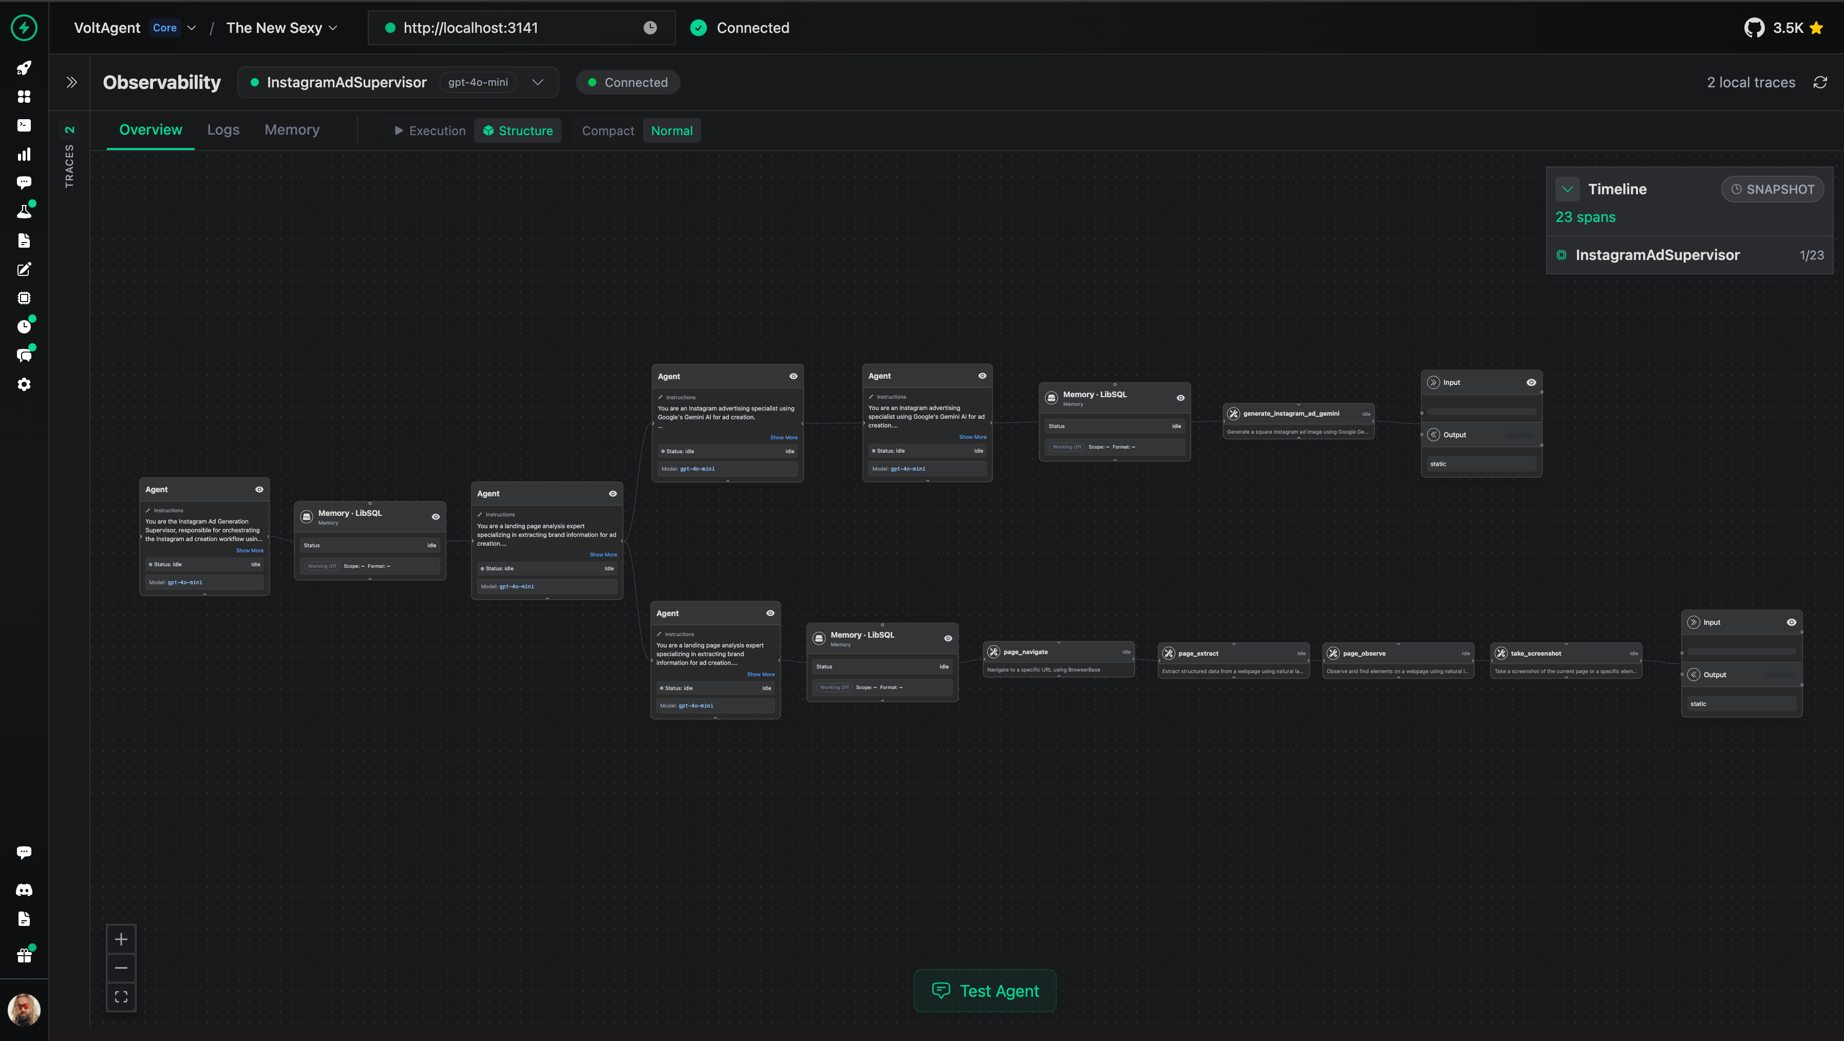Viewport: 1844px width, 1041px height.
Task: Click the rocket icon in the sidebar
Action: (x=24, y=68)
